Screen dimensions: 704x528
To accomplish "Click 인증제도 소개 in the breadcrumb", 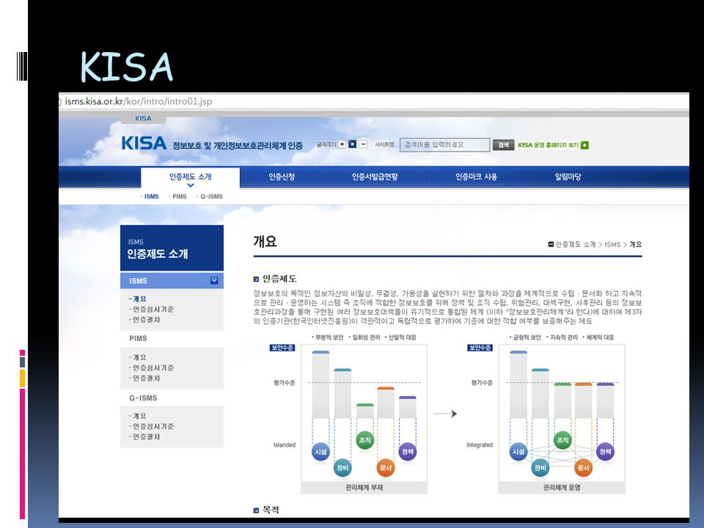I will click(x=576, y=244).
